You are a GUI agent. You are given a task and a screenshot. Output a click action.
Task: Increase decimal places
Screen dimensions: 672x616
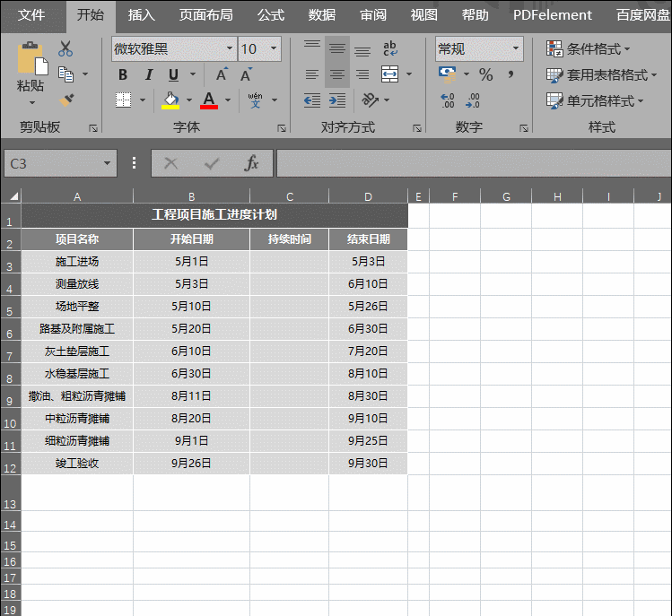tap(448, 100)
